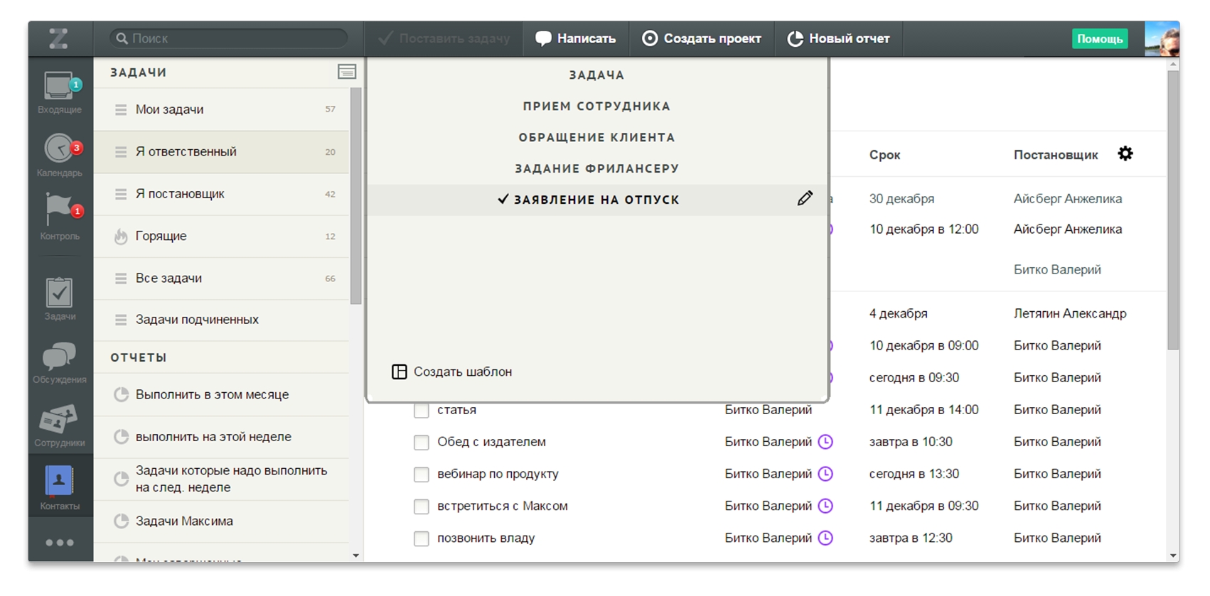The width and height of the screenshot is (1210, 596).
Task: Click the Написать button
Action: coord(576,38)
